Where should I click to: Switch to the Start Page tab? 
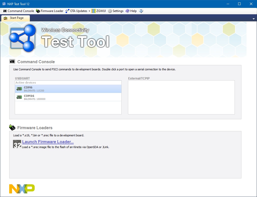16,18
